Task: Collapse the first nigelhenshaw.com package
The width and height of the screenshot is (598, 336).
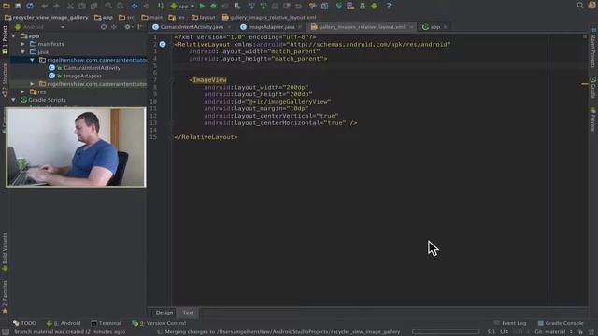Action: pos(32,60)
